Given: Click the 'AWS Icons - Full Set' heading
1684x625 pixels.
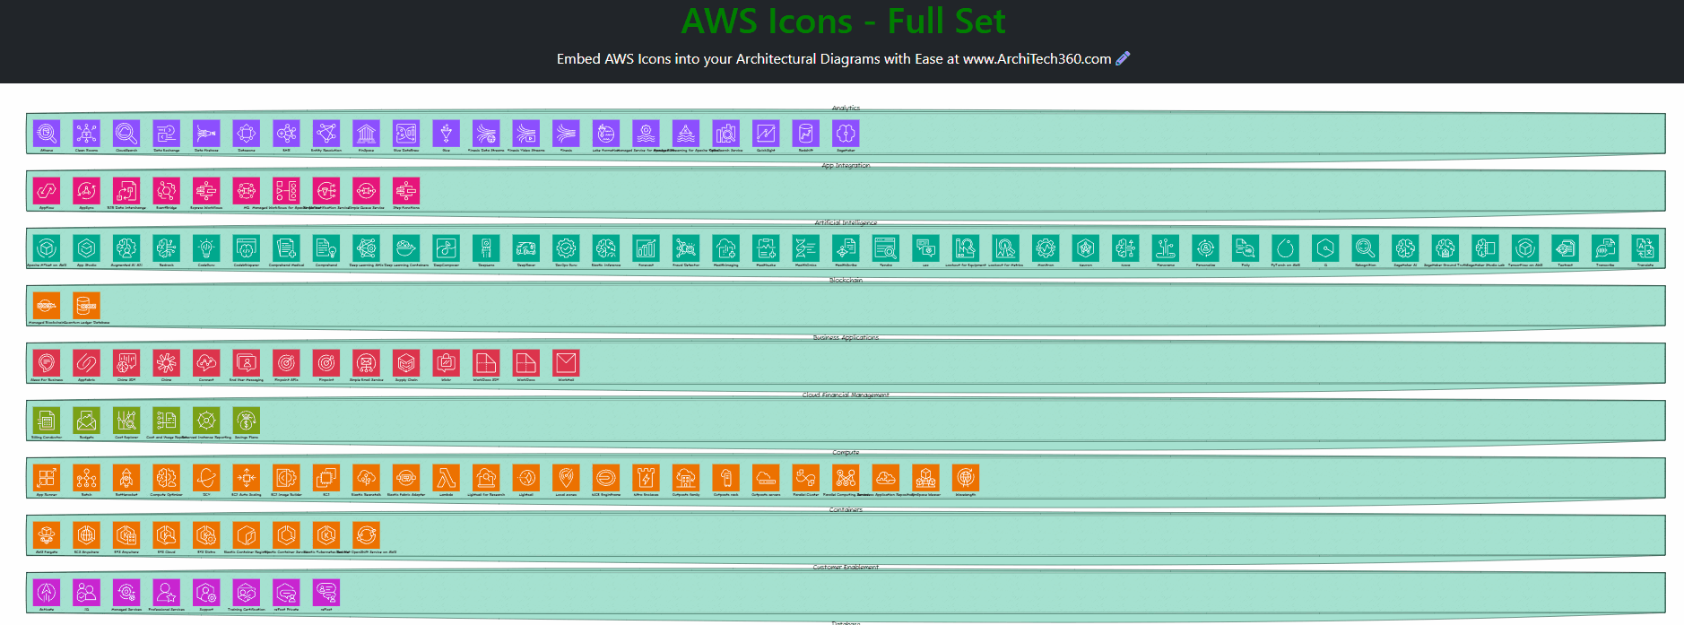Looking at the screenshot, I should point(843,22).
